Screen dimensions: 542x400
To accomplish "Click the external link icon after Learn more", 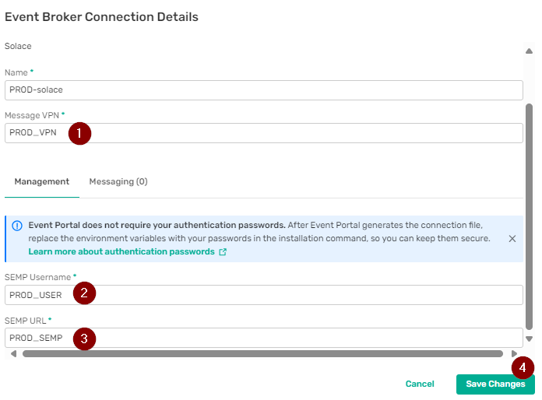I will coord(223,252).
